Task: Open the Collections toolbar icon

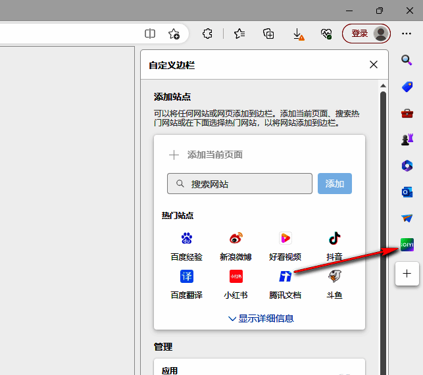Action: [268, 34]
